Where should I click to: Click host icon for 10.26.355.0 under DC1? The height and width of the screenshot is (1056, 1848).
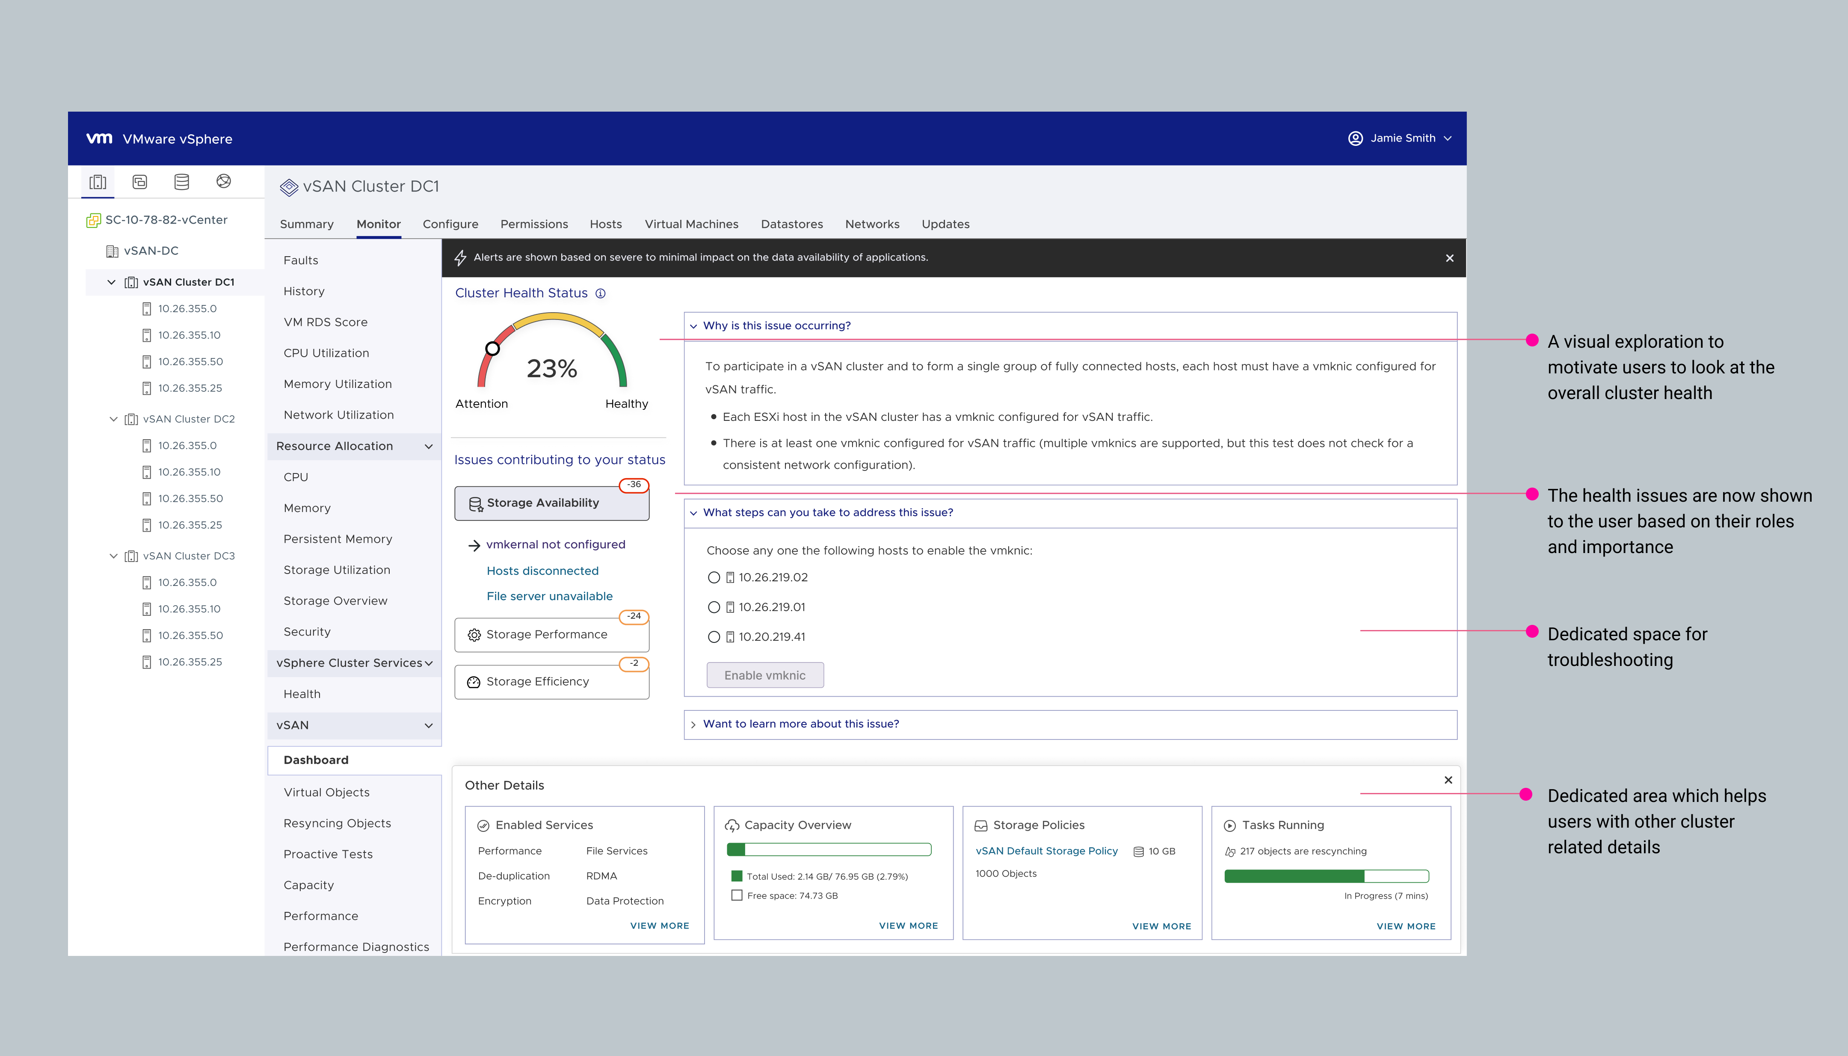click(x=146, y=309)
